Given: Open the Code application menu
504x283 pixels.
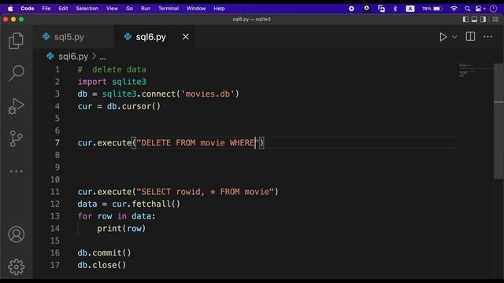Looking at the screenshot, I should (28, 9).
